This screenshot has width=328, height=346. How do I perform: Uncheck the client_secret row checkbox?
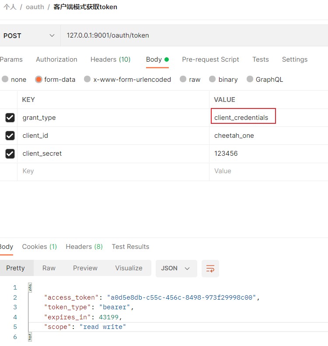click(x=10, y=154)
